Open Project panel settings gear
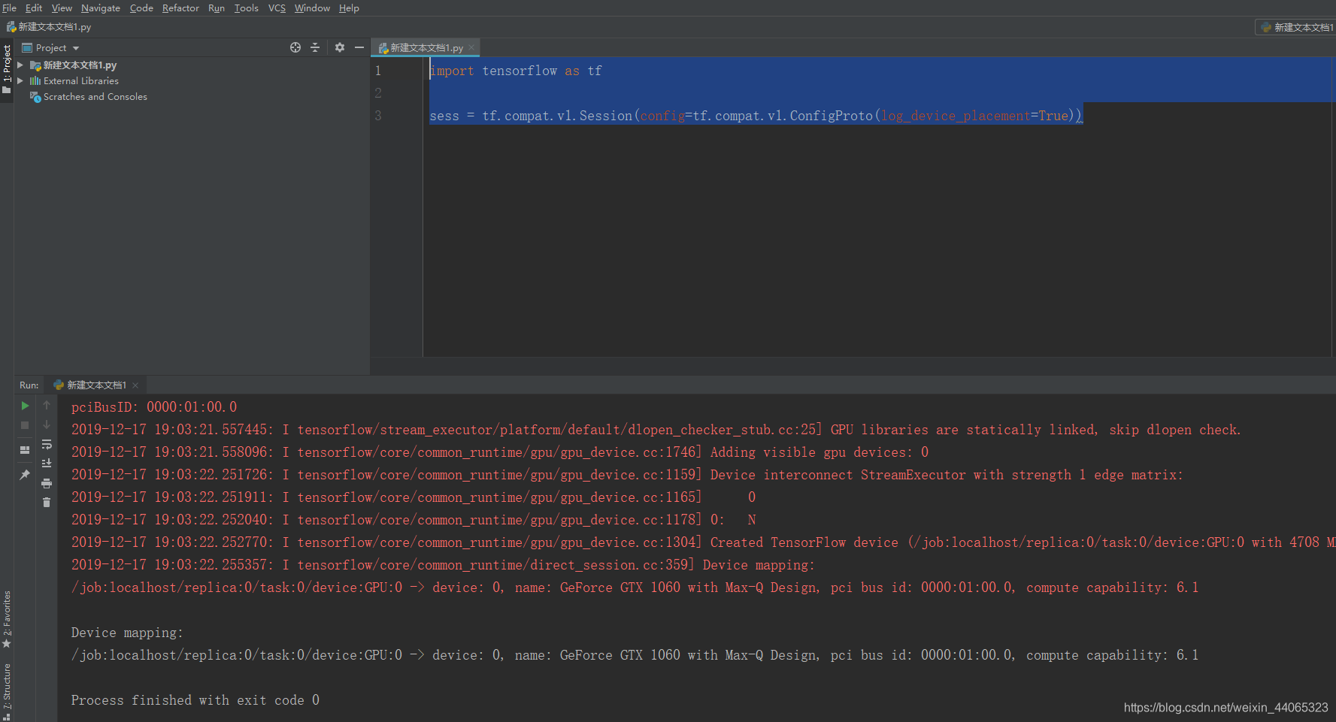Screen dimensions: 1336x722 tap(340, 47)
